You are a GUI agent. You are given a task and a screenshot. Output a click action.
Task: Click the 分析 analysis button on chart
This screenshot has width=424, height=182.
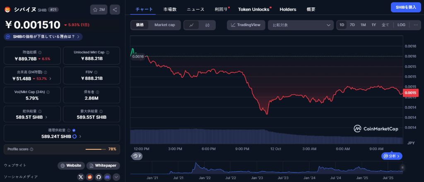click(392, 156)
